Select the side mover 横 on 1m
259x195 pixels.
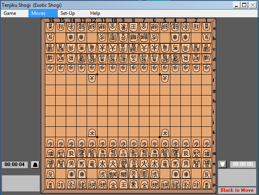point(206,153)
